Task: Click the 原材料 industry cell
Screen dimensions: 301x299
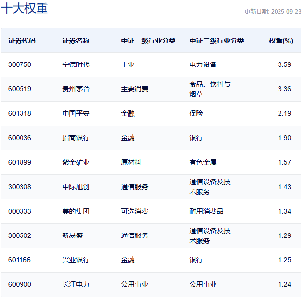Action: pyautogui.click(x=131, y=162)
